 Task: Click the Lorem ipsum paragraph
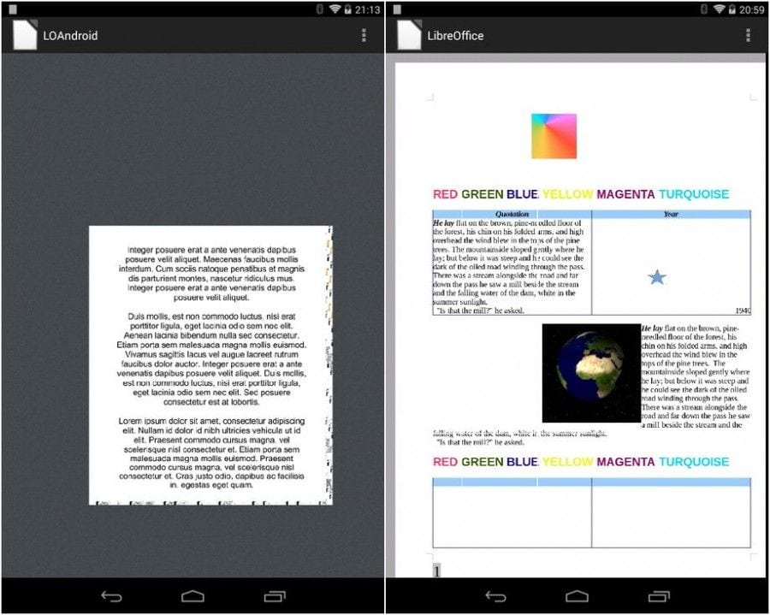click(x=211, y=453)
